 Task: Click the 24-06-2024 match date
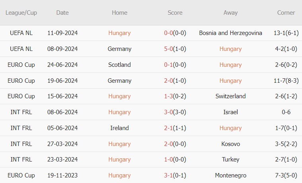[x=62, y=65]
